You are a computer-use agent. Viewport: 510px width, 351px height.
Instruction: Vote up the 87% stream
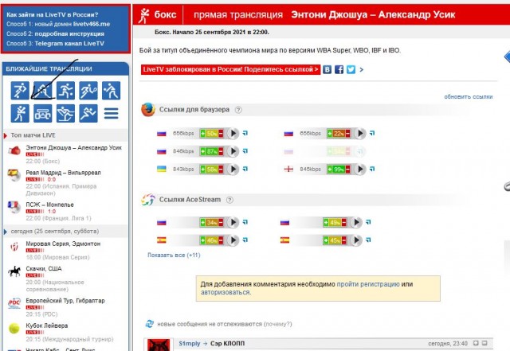pos(203,151)
